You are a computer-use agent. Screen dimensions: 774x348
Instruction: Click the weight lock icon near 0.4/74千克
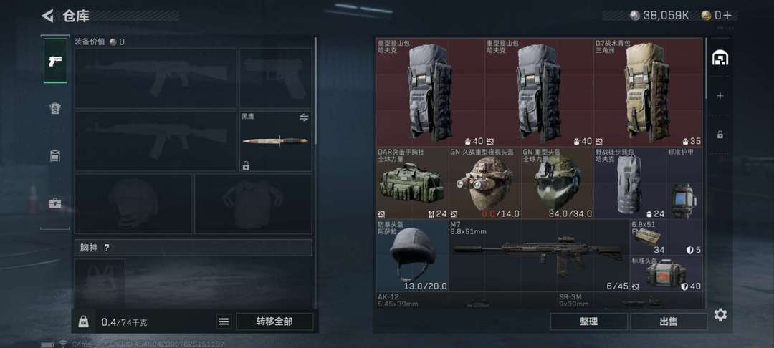[x=83, y=322]
